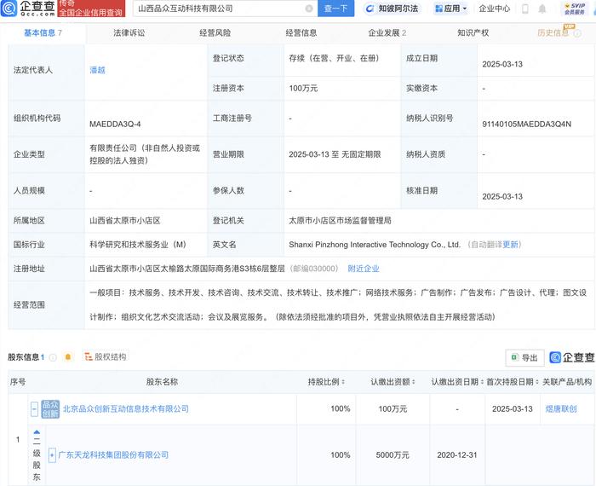Click the 山西省太原市小店区 region value
This screenshot has height=486, width=596.
click(x=124, y=220)
